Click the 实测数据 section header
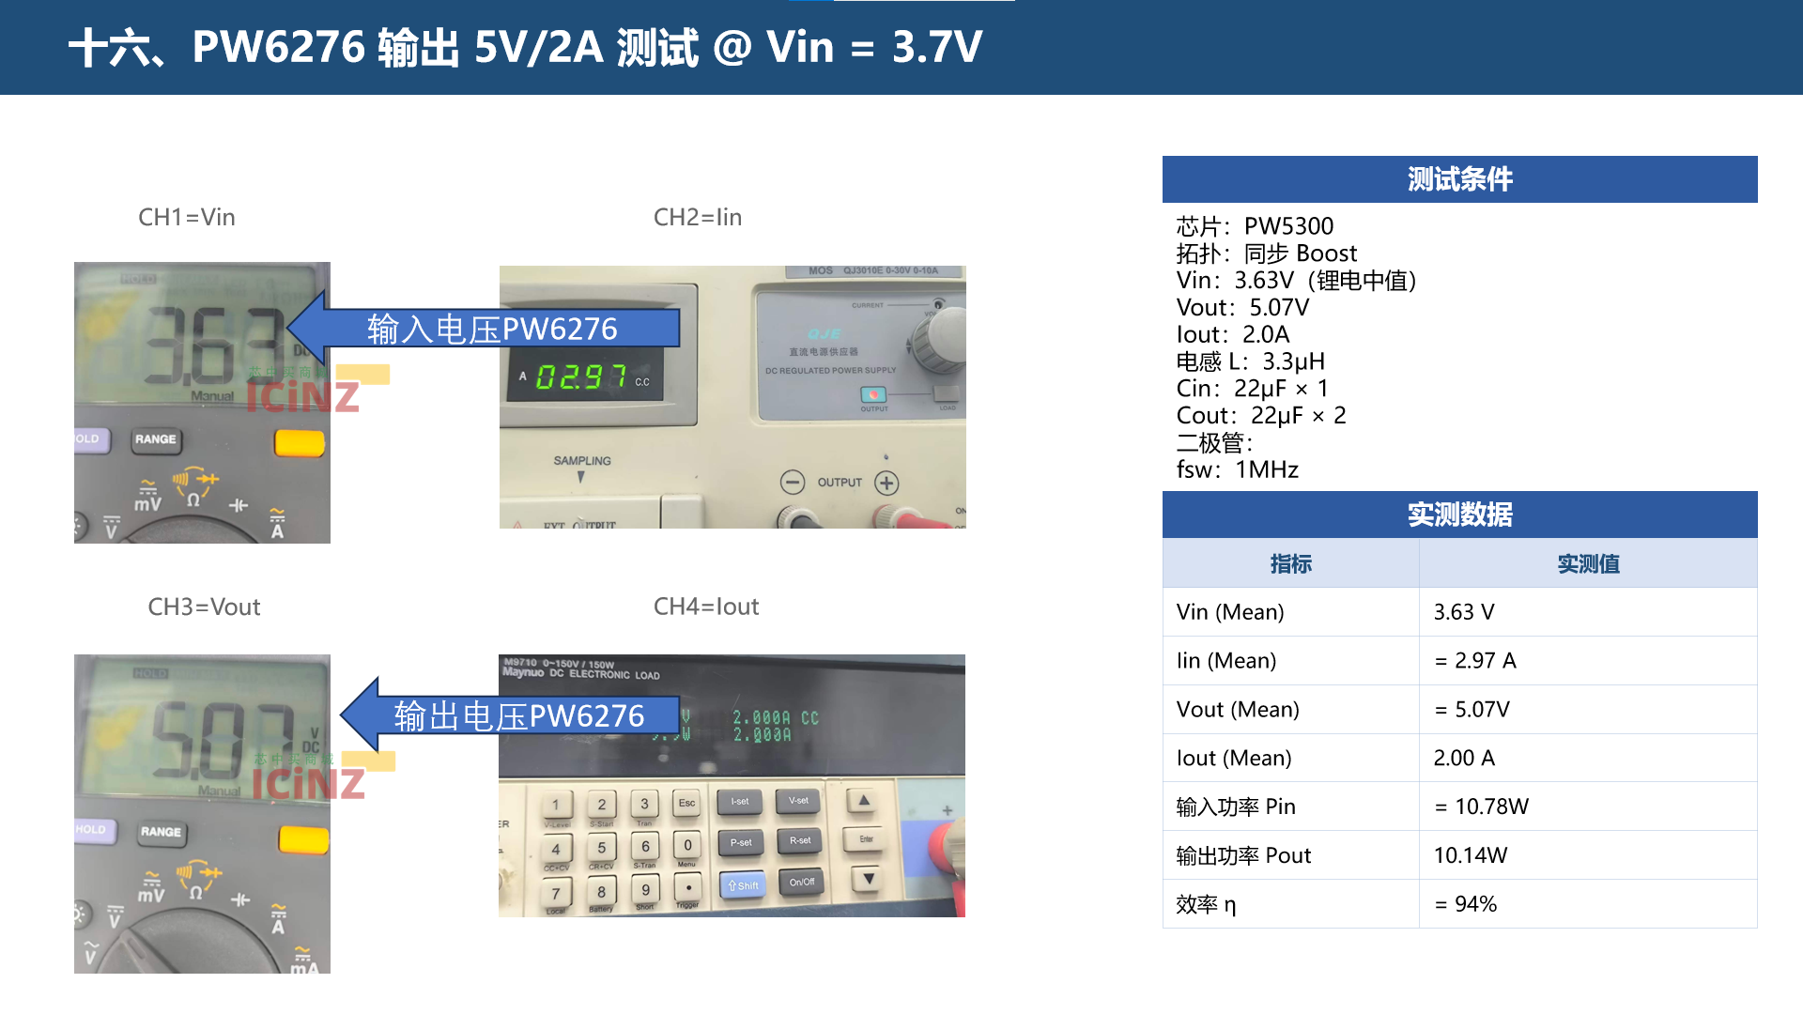Screen dimensions: 1803x1014 (x=1459, y=515)
